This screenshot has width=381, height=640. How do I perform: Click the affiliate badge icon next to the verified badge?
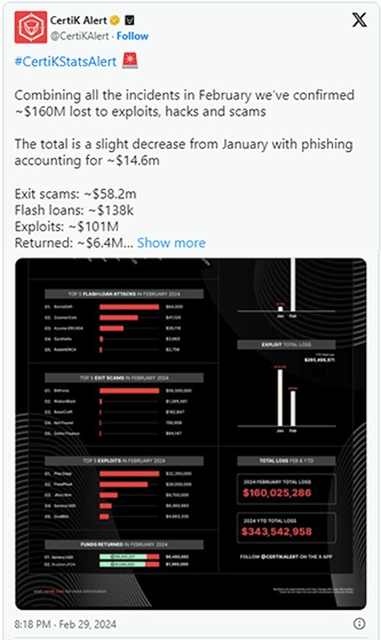(129, 20)
